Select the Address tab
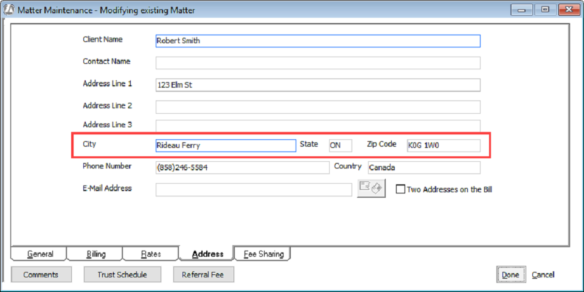This screenshot has width=584, height=292. 207,254
